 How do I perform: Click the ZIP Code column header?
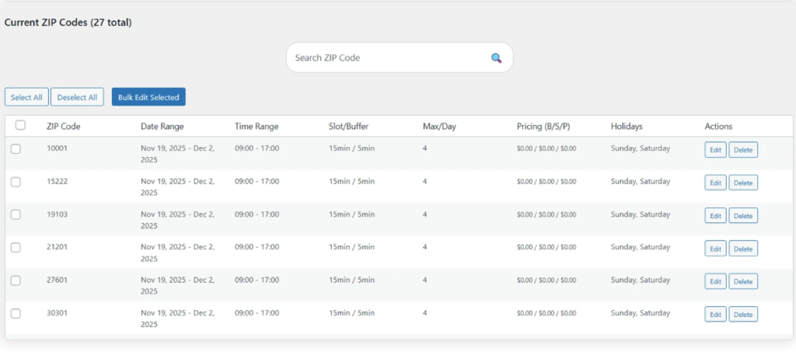coord(63,126)
